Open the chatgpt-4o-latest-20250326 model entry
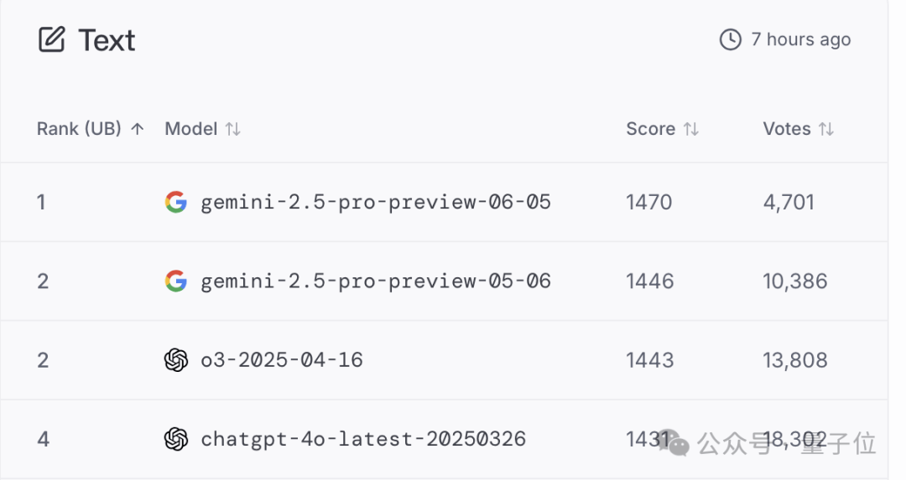The width and height of the screenshot is (906, 480). 363,439
